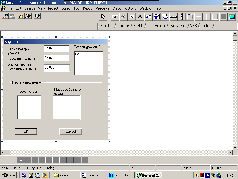Open the Debug menu
This screenshot has height=179, width=238.
point(88,8)
